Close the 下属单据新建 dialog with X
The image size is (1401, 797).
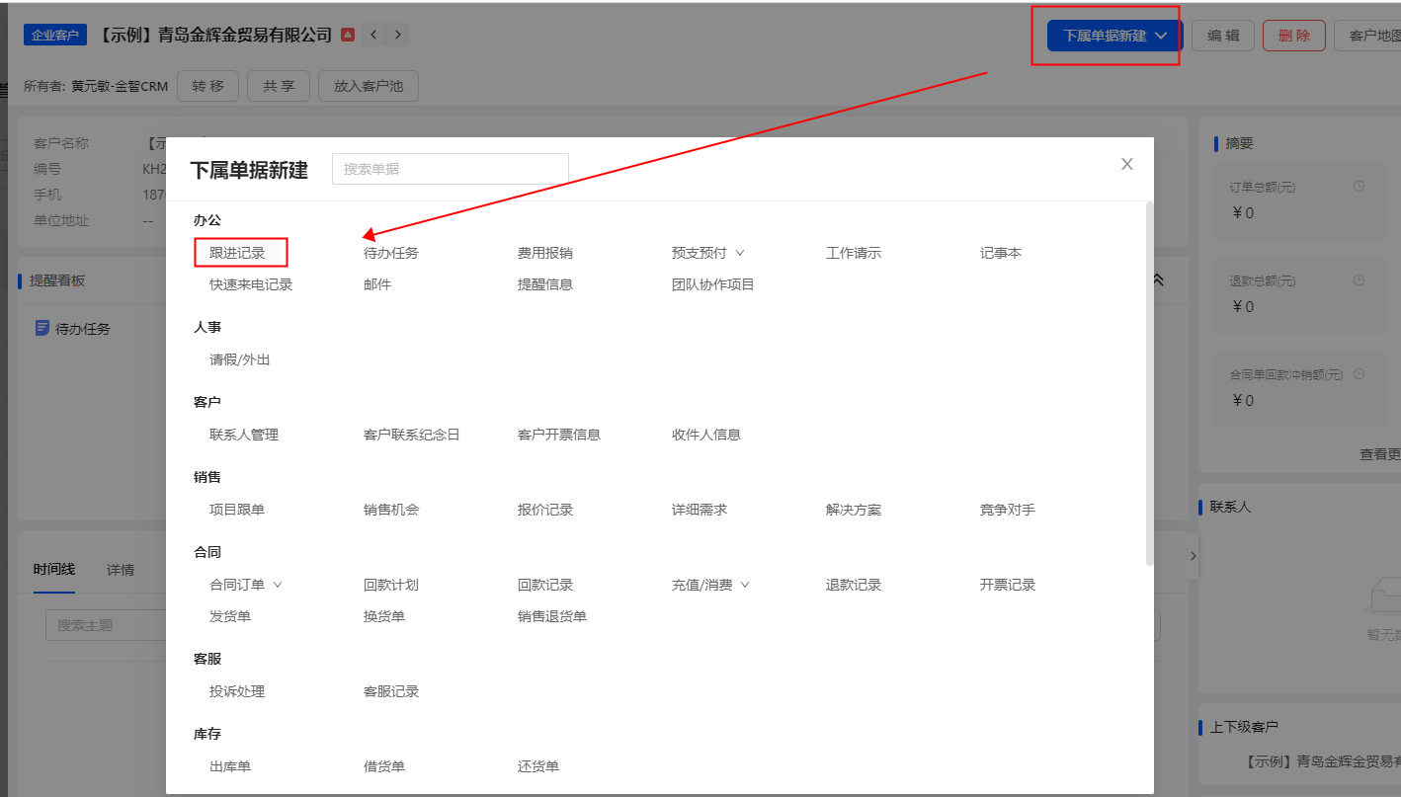tap(1126, 164)
